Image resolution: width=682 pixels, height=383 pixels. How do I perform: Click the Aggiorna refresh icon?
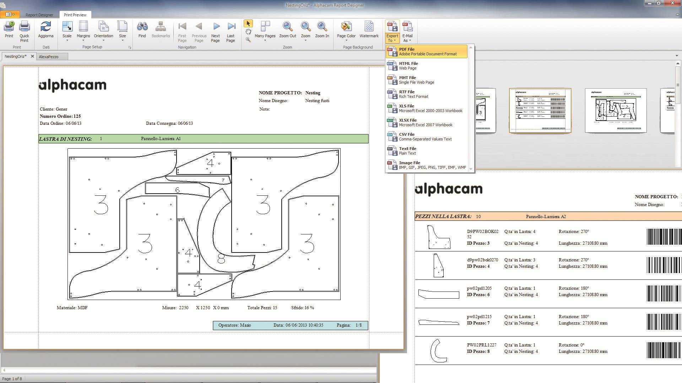pyautogui.click(x=46, y=30)
